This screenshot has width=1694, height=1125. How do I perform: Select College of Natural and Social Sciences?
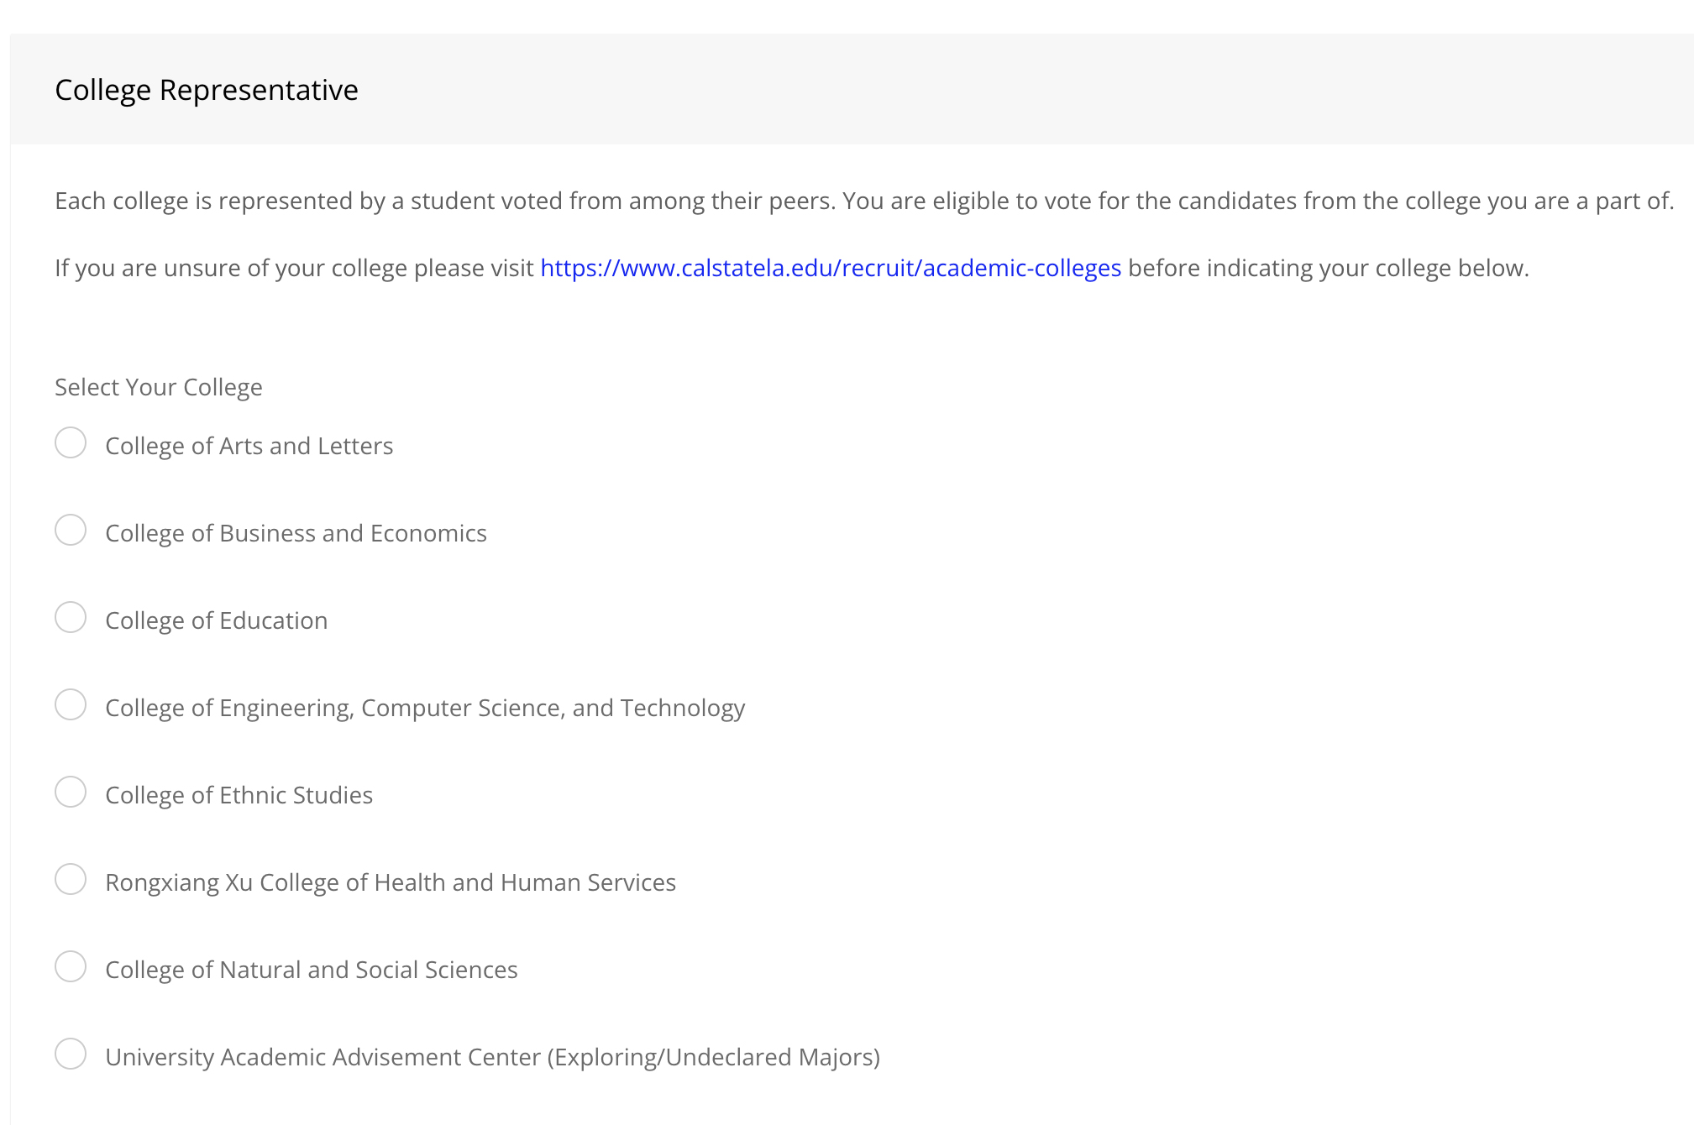[71, 966]
